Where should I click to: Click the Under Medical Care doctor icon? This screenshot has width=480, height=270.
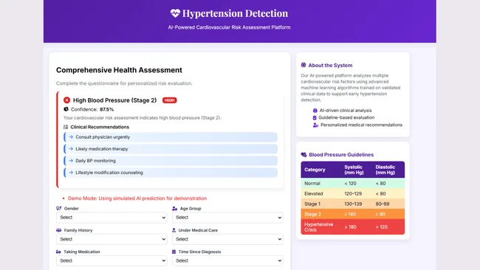coord(174,230)
